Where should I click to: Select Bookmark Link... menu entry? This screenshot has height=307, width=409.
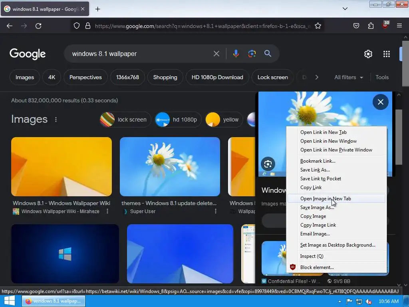click(x=336, y=161)
